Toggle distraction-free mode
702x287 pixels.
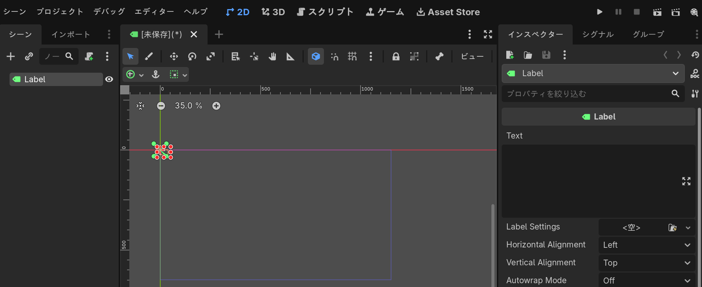[488, 34]
